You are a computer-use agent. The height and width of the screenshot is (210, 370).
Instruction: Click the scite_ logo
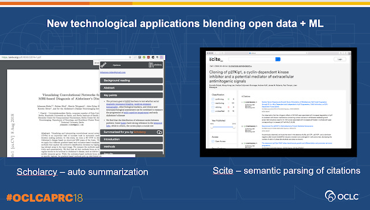[x=216, y=59]
